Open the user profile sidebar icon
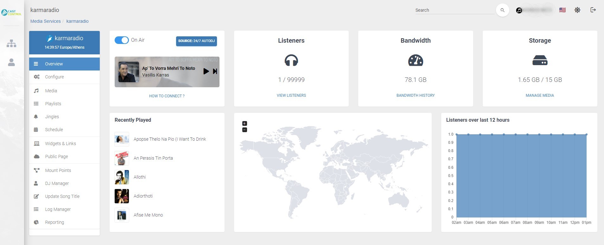Screen dimensions: 604x245 pos(11,62)
